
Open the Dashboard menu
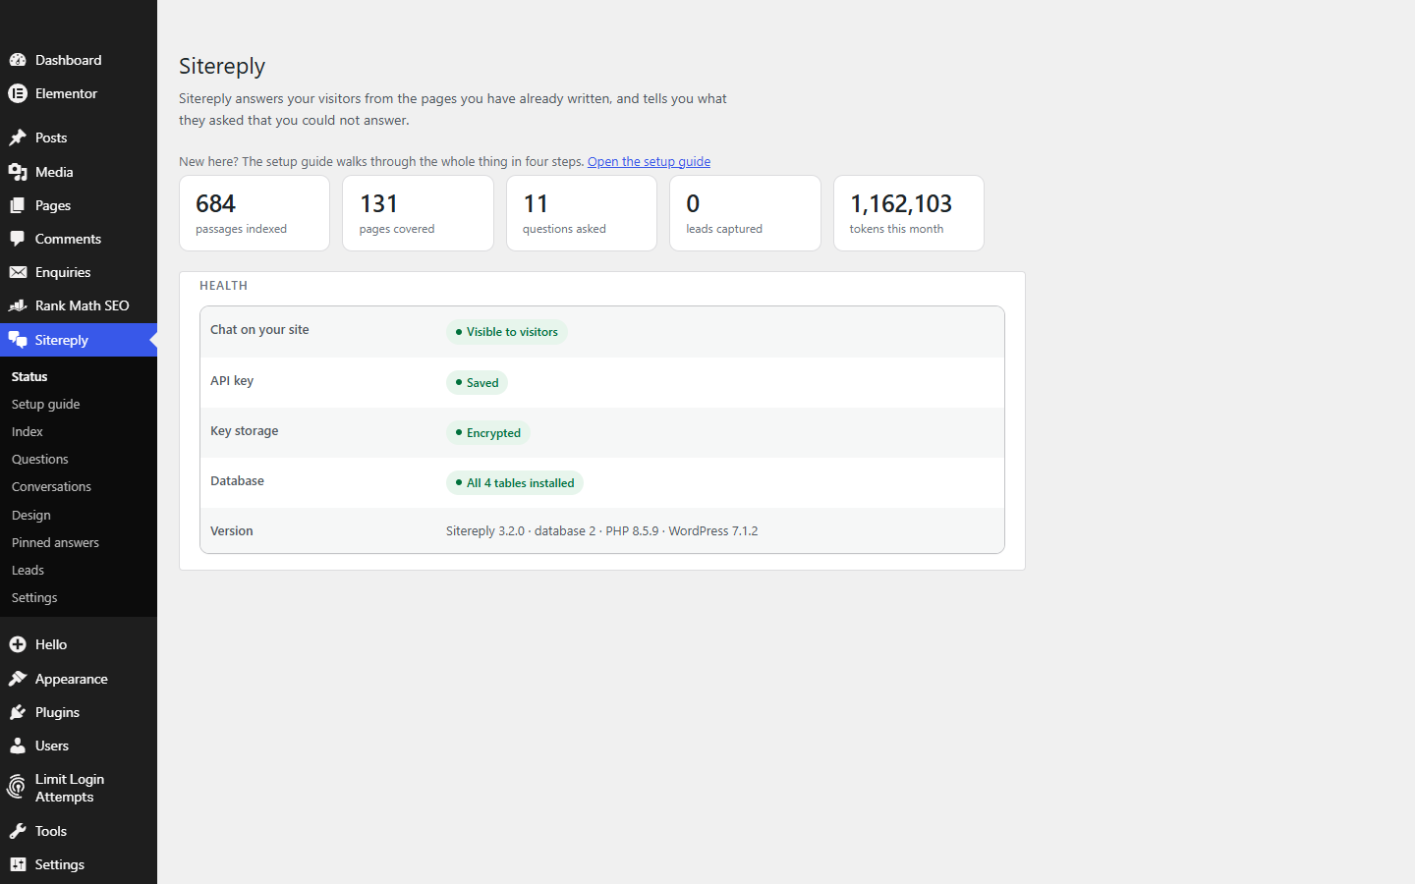point(79,60)
